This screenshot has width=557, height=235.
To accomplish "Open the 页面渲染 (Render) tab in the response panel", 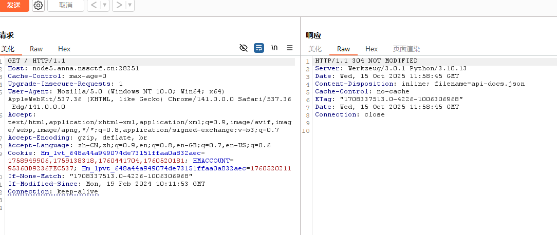I will pos(406,49).
